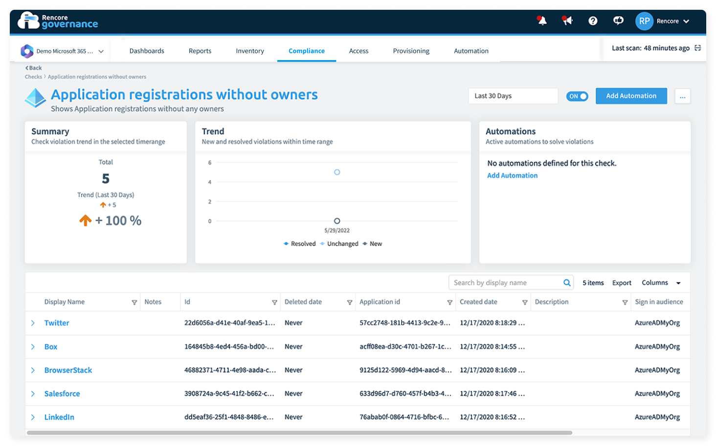Open the announcements megaphone icon
This screenshot has height=447, width=716.
pyautogui.click(x=567, y=21)
